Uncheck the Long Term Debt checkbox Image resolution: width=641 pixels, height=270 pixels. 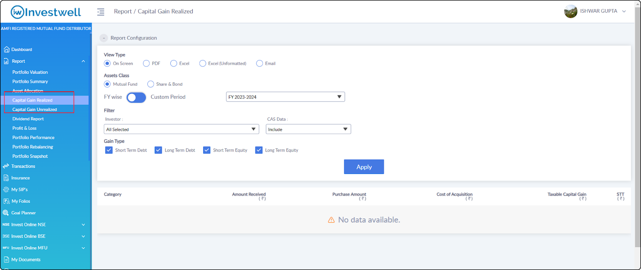[x=158, y=150]
